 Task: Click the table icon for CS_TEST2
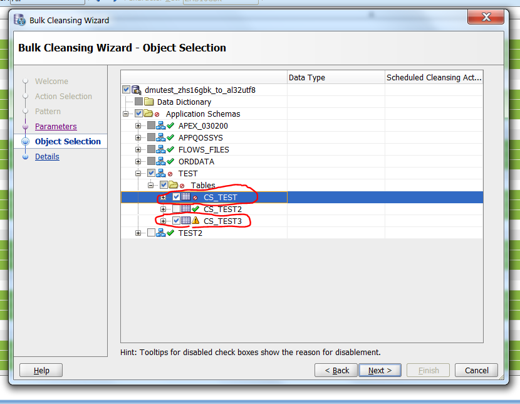tap(185, 209)
